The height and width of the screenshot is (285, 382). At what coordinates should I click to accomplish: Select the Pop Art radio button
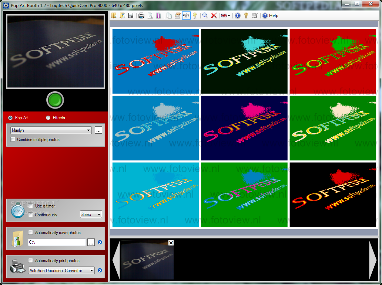click(10, 118)
